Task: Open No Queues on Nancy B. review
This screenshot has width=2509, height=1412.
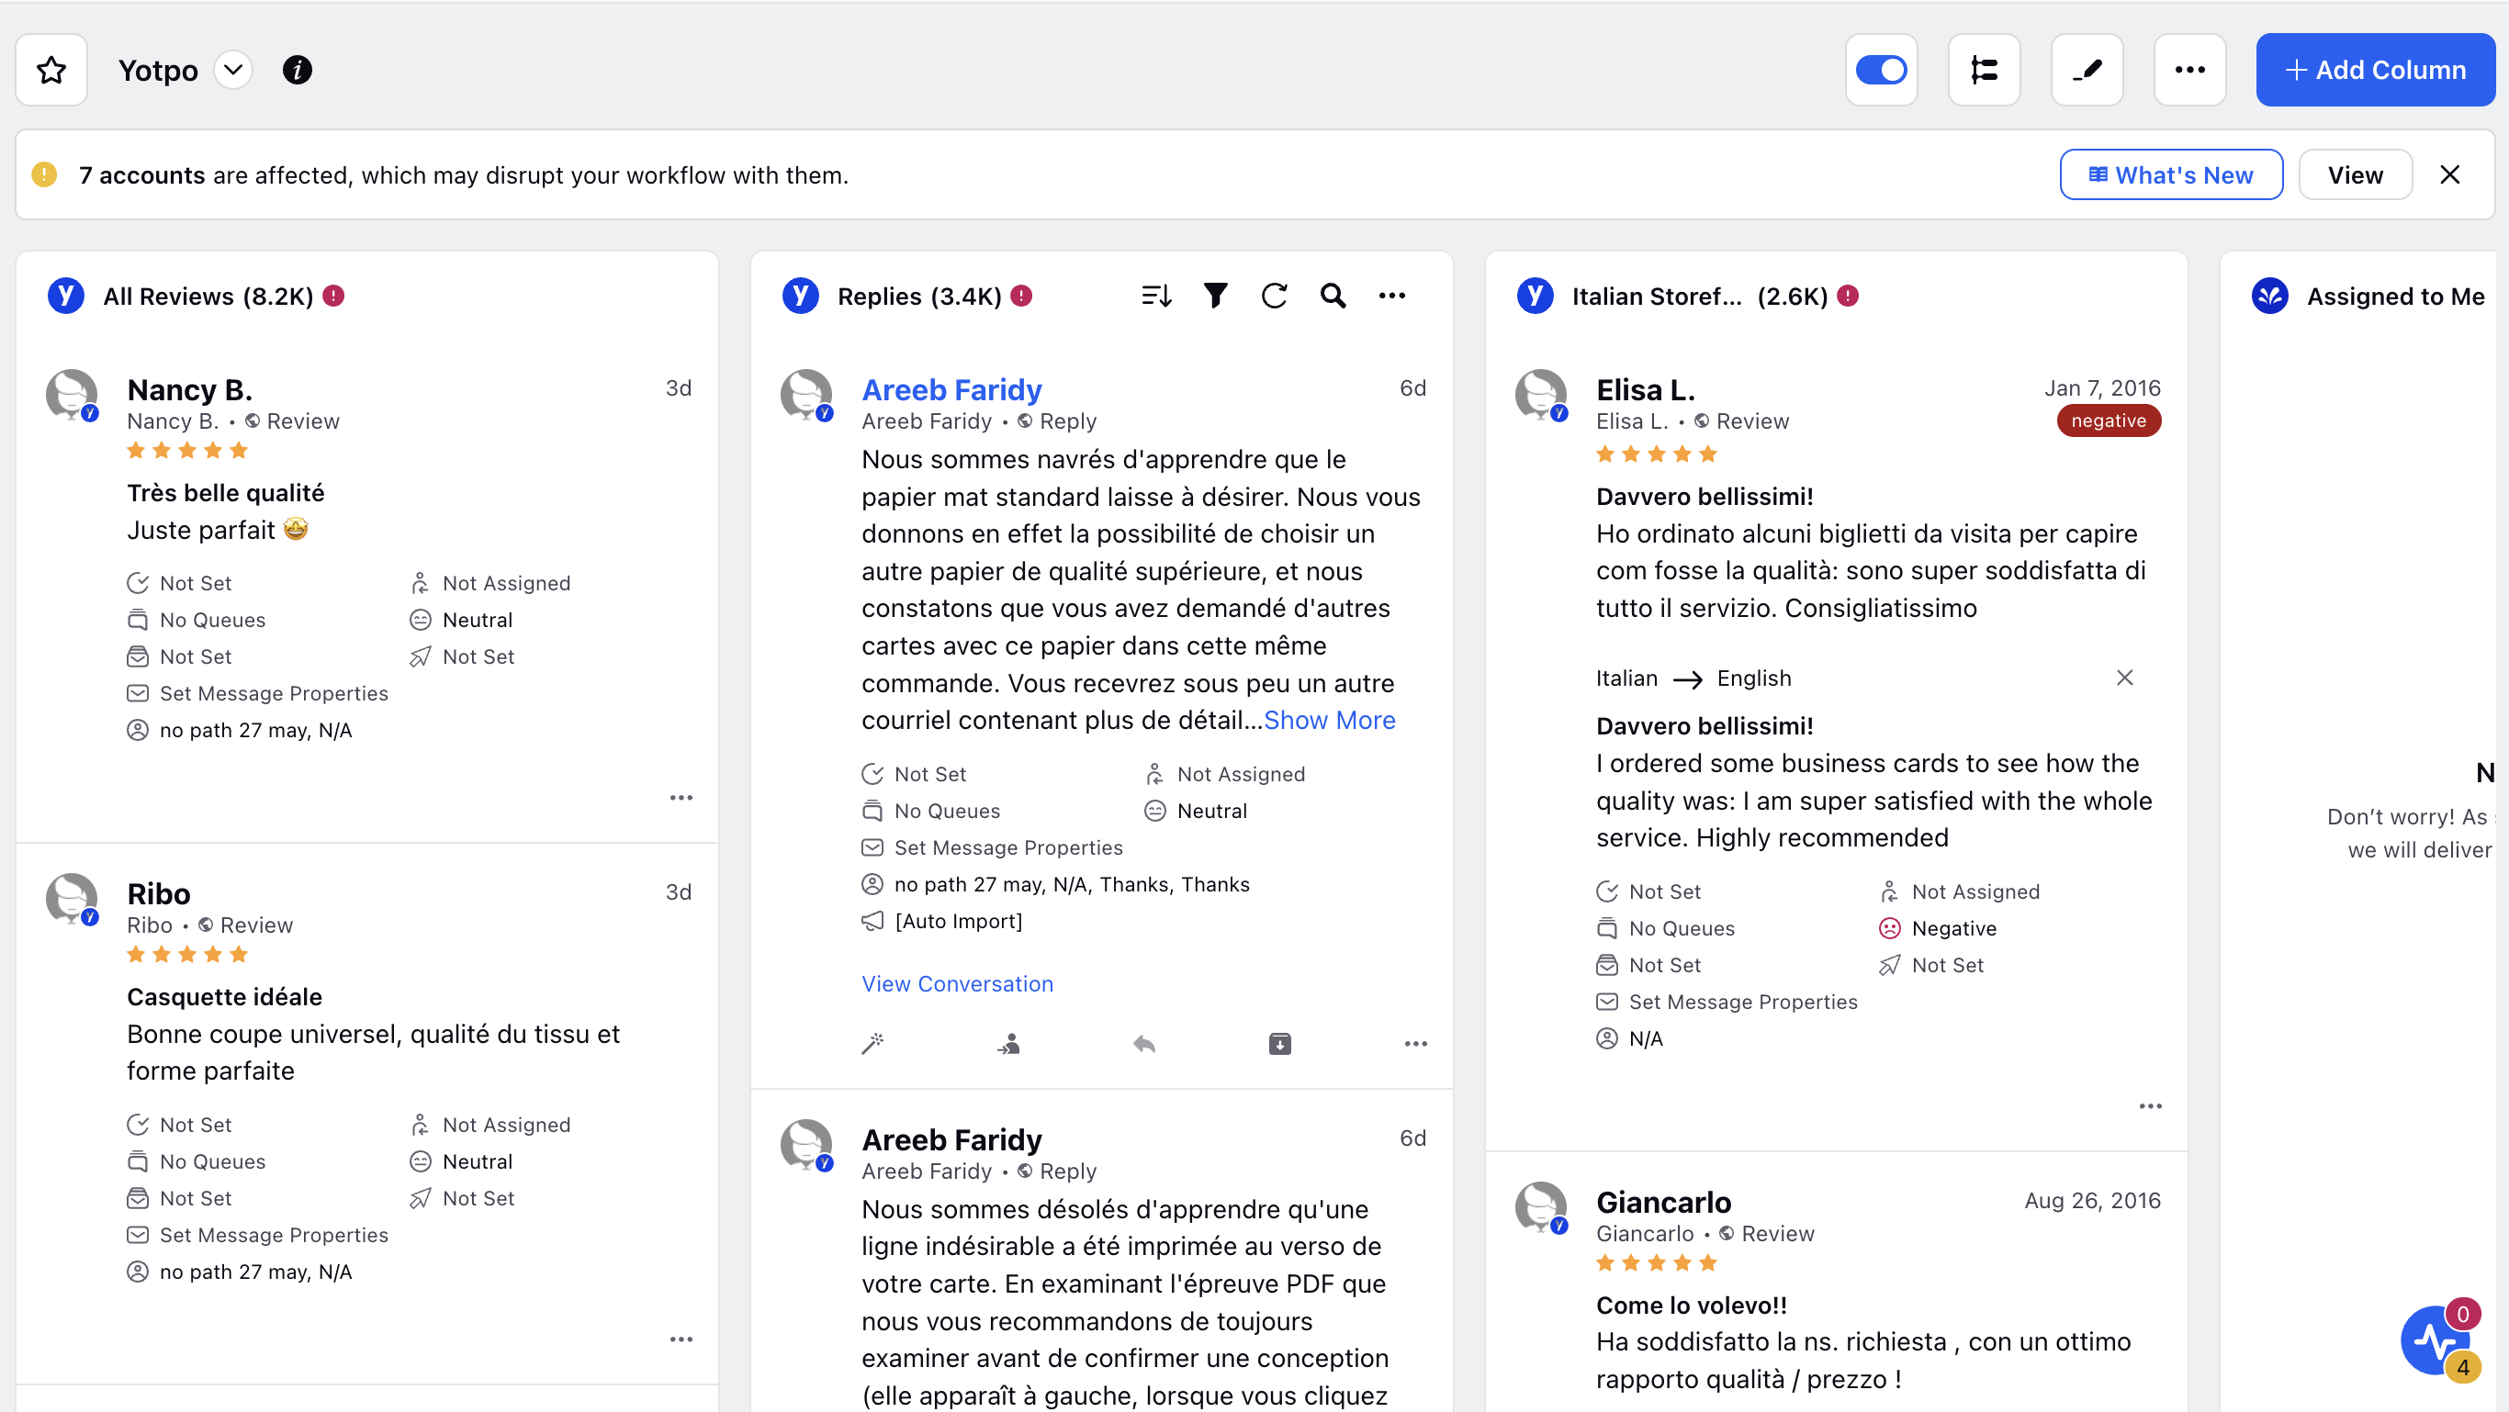Action: point(196,621)
